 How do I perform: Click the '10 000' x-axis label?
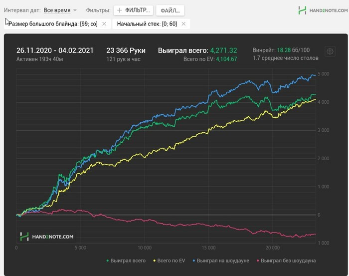(145, 248)
